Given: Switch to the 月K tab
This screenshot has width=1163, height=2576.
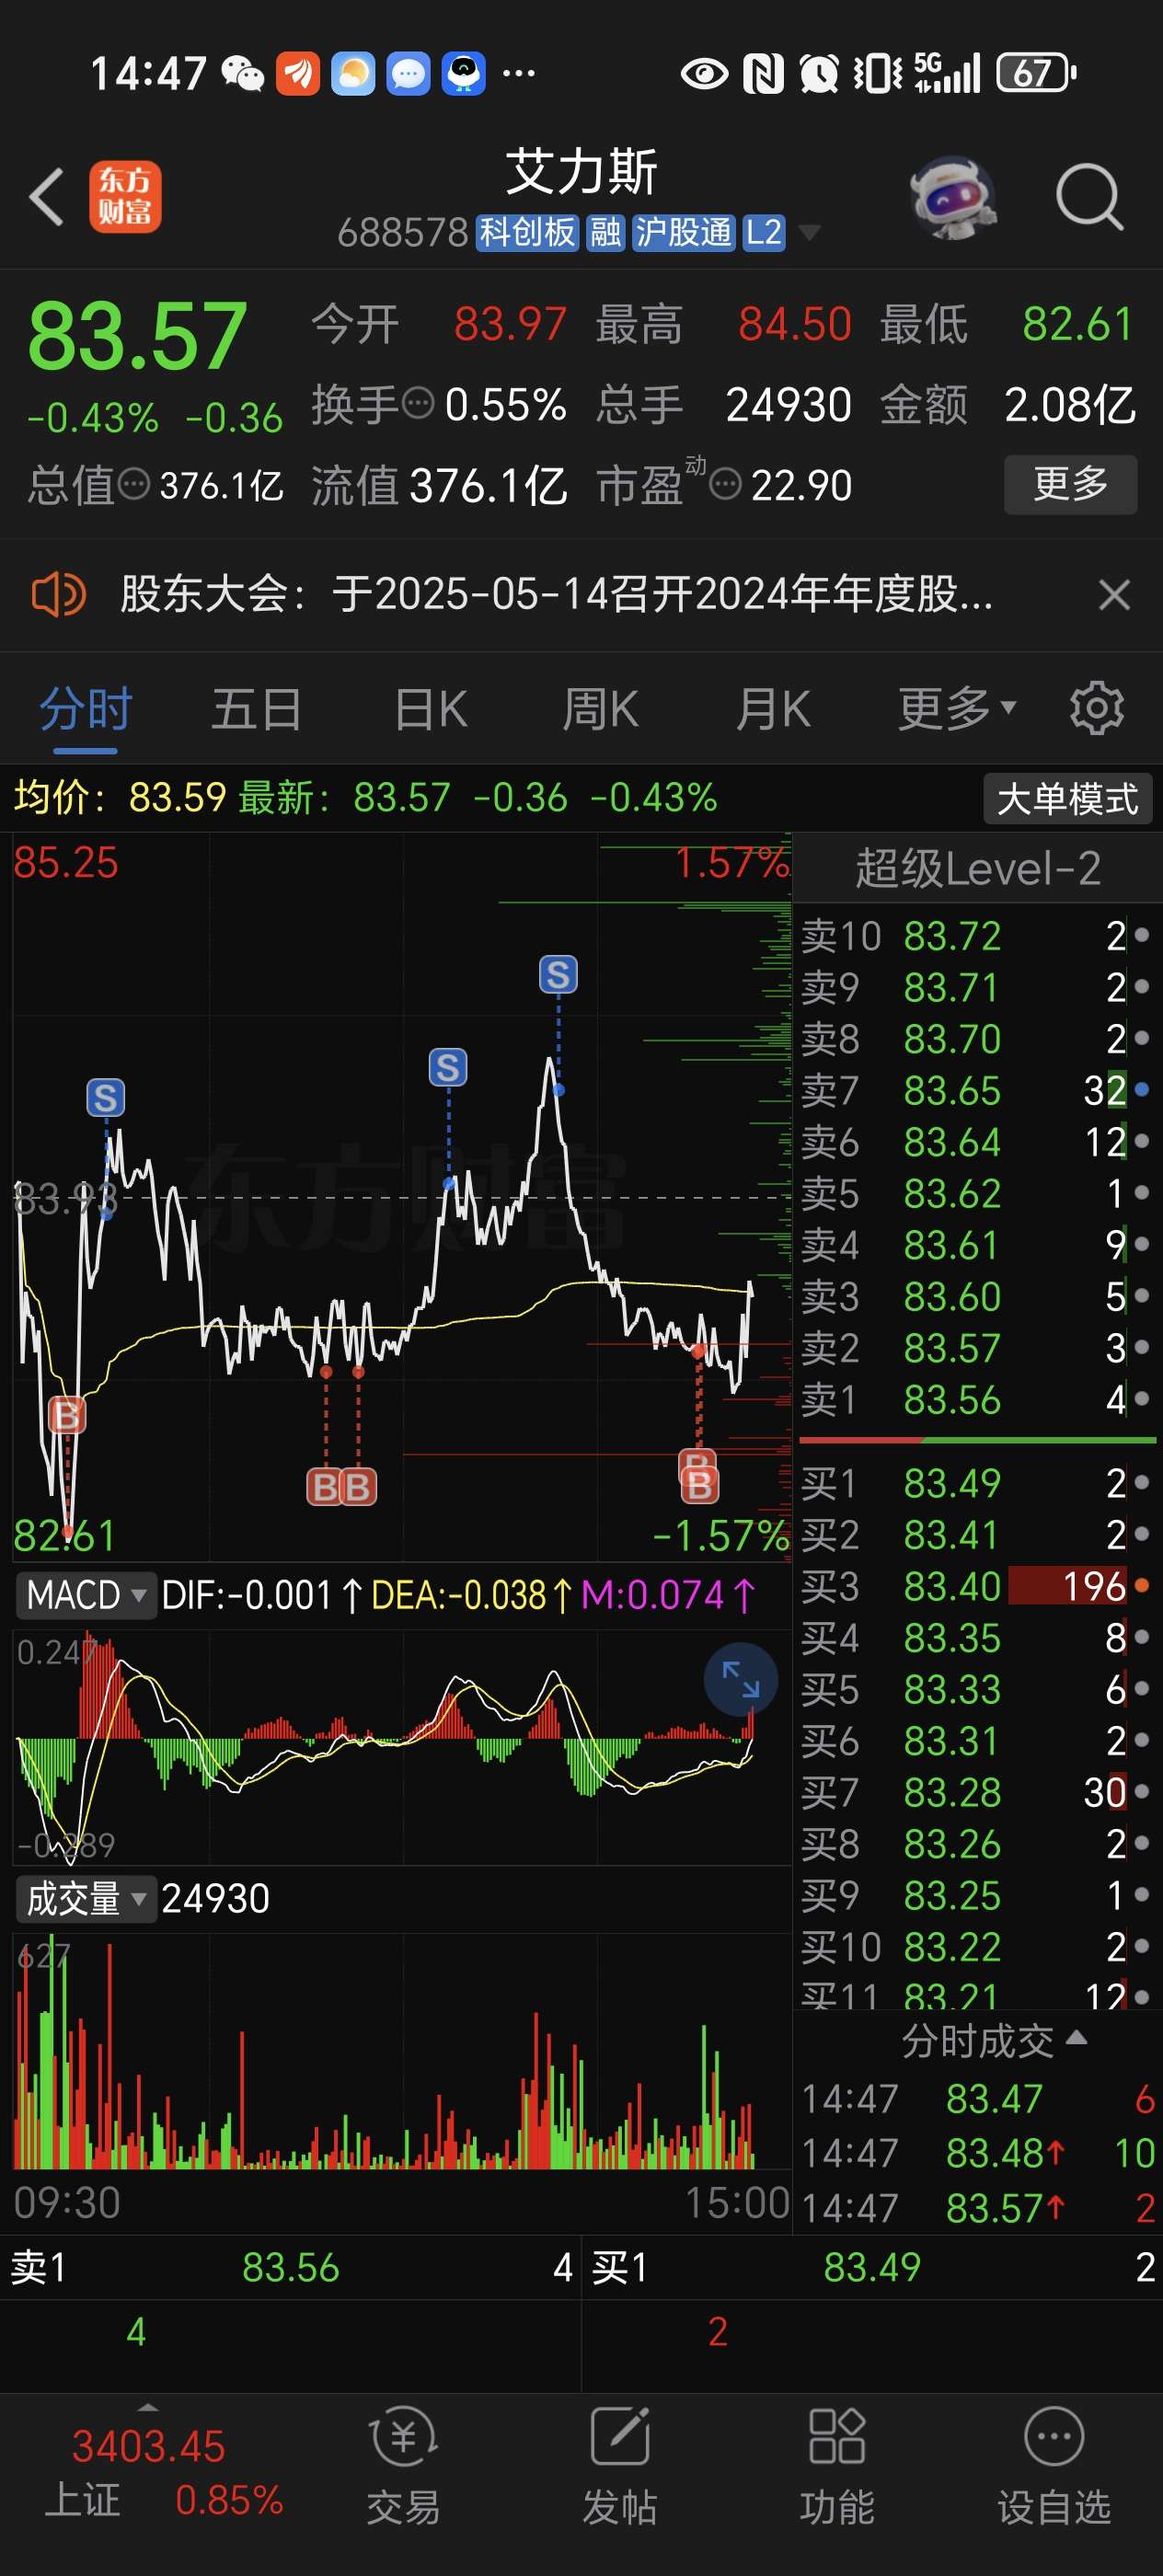Looking at the screenshot, I should (772, 709).
